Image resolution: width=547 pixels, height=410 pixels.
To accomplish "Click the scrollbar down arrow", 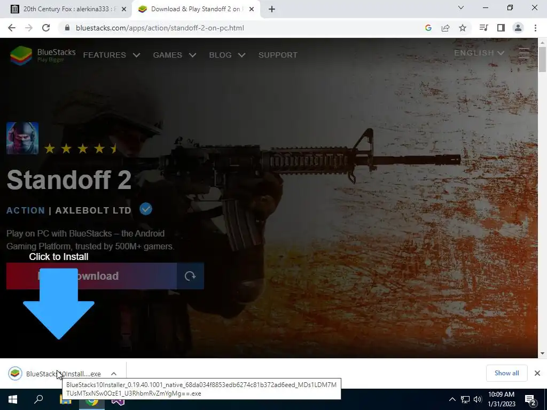I will 542,353.
